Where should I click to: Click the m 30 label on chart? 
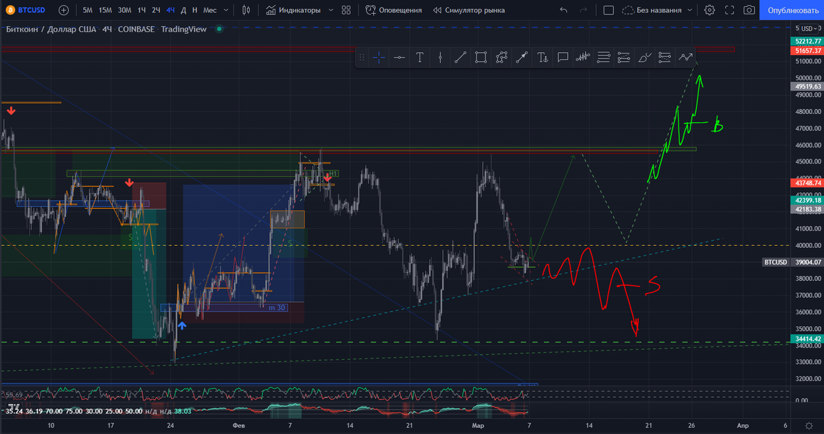277,307
